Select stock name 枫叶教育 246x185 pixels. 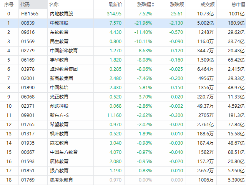[x=59, y=134]
